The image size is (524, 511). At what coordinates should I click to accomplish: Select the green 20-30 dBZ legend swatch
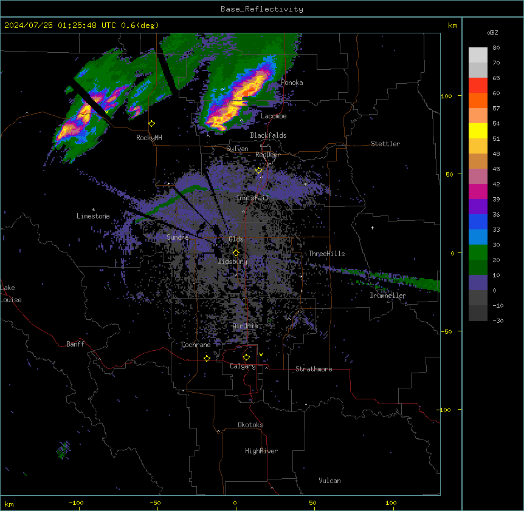click(478, 252)
